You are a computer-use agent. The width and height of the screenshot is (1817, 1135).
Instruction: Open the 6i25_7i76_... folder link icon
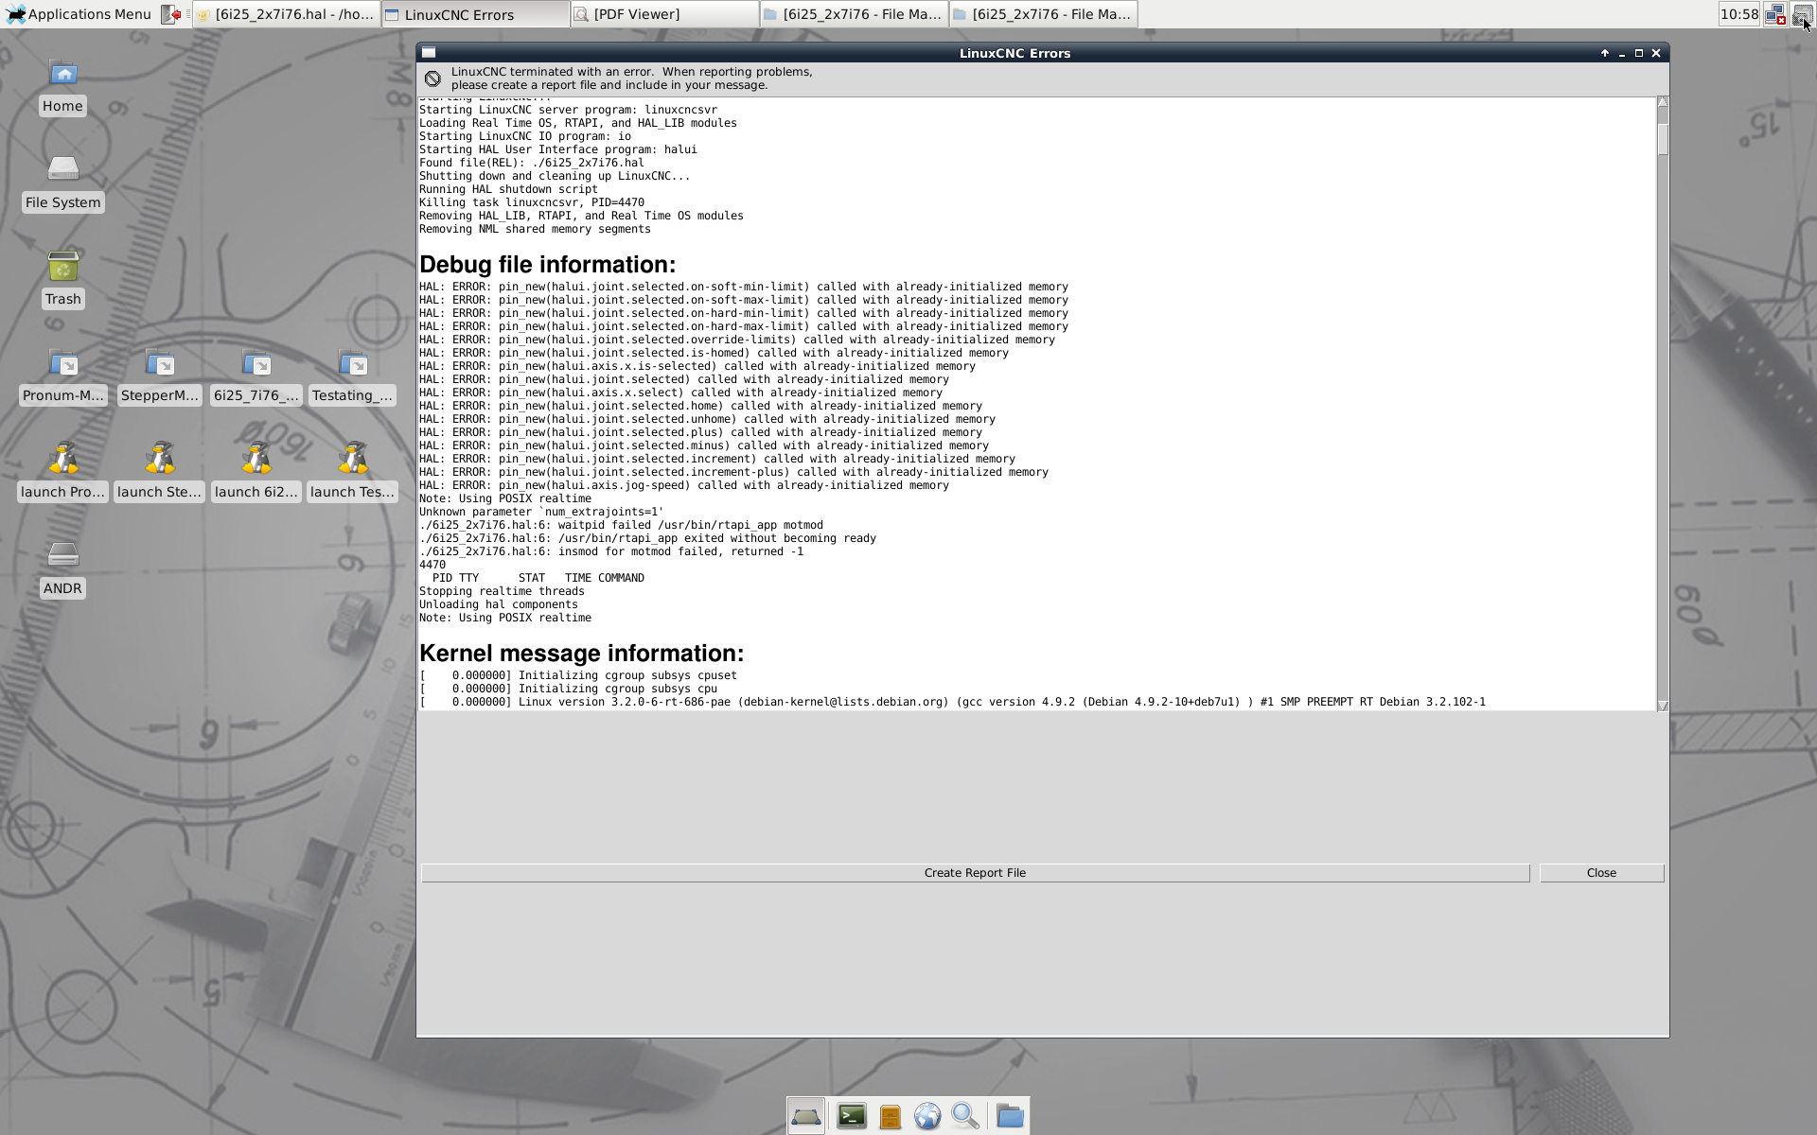(256, 363)
